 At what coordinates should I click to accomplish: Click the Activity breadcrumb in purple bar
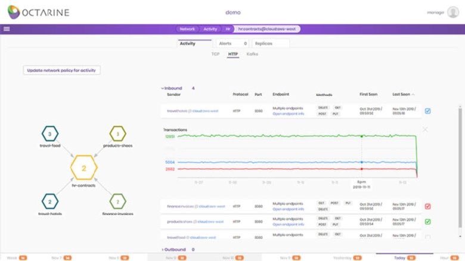pyautogui.click(x=210, y=29)
